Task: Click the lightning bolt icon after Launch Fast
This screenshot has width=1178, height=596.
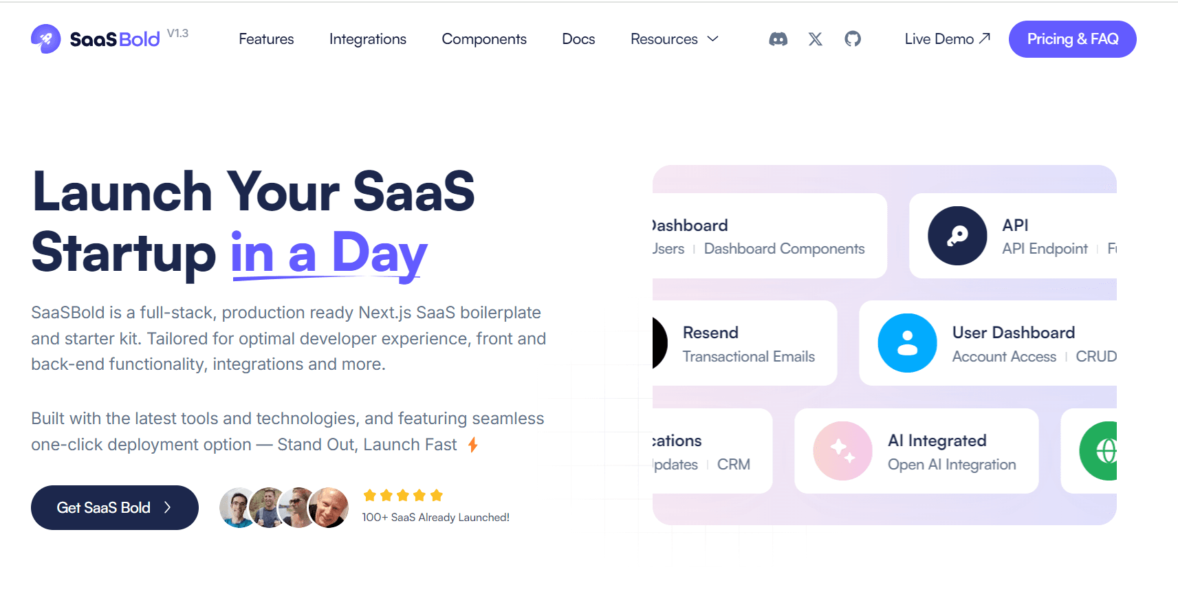Action: (x=472, y=445)
